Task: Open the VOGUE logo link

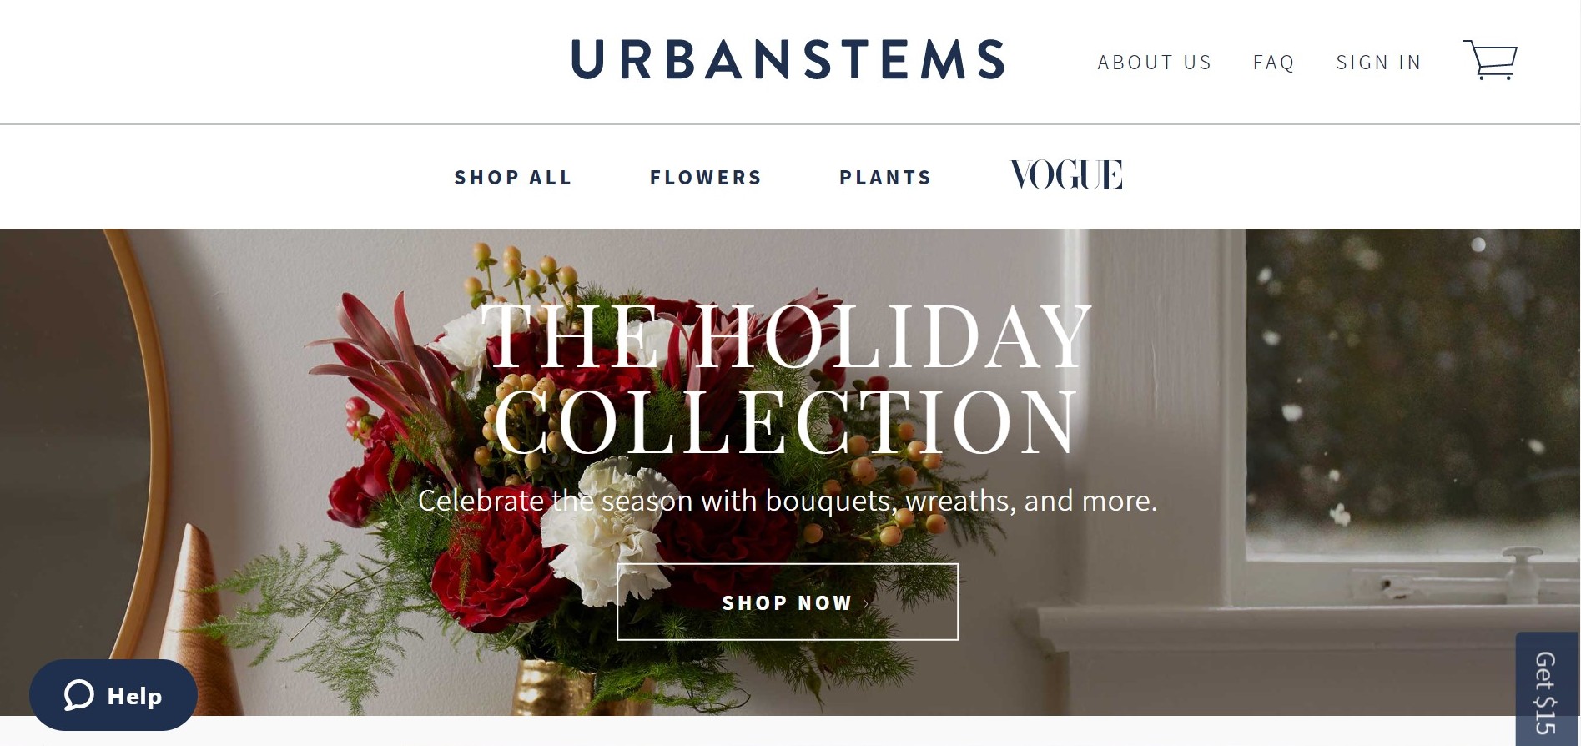Action: point(1066,175)
